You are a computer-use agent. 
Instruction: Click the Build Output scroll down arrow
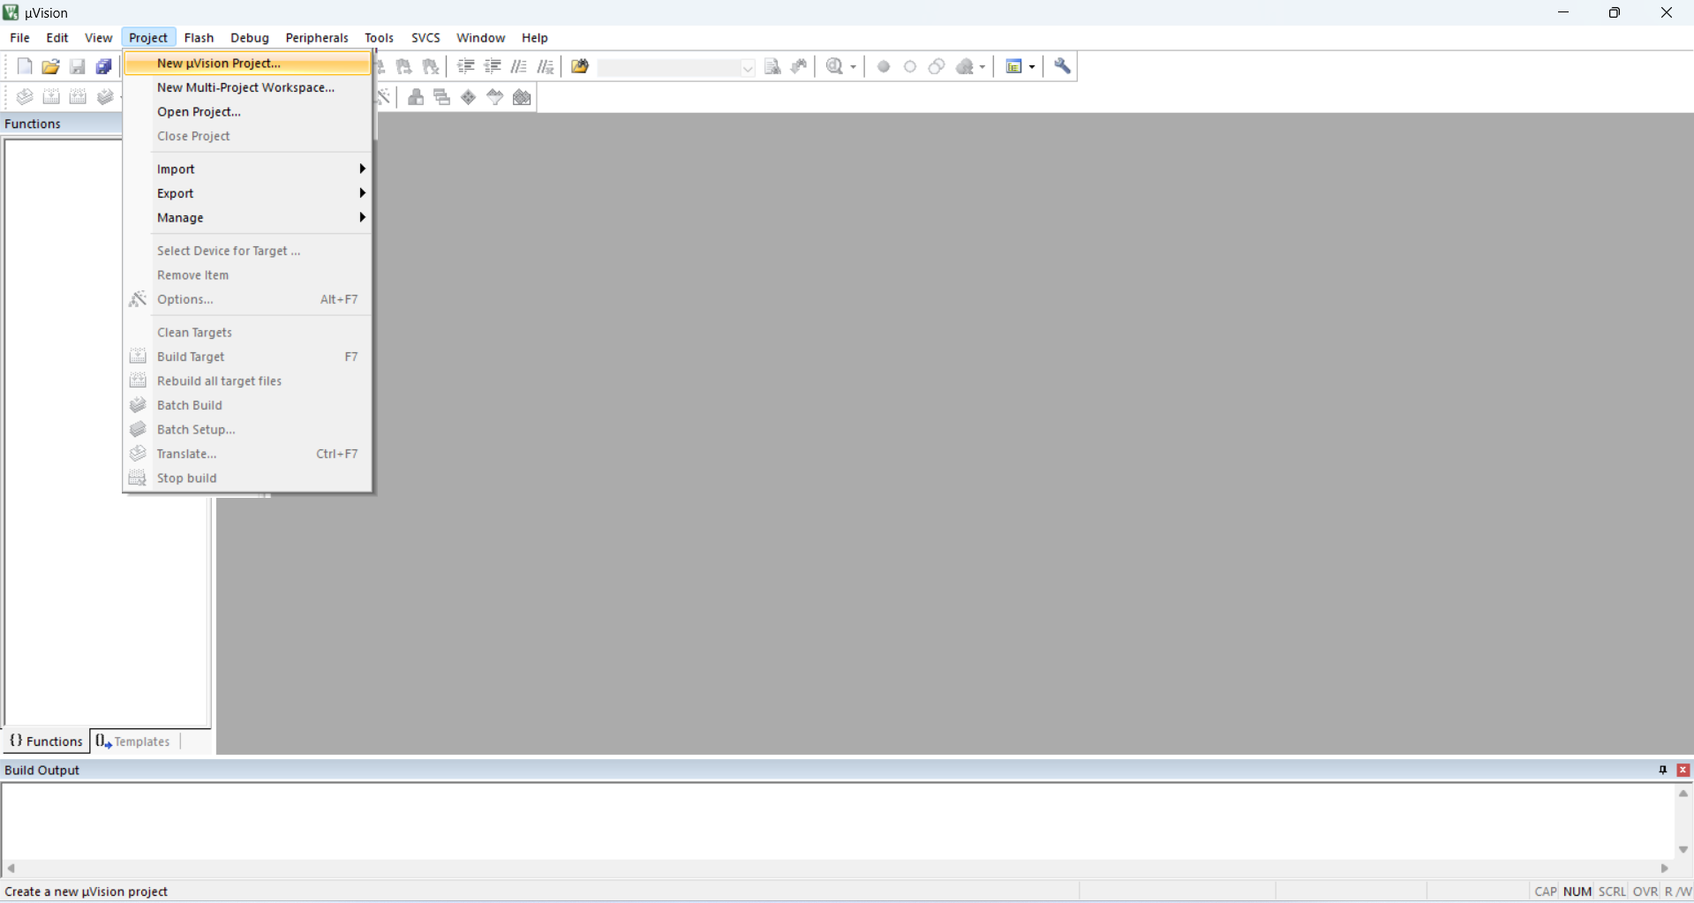coord(1683,849)
